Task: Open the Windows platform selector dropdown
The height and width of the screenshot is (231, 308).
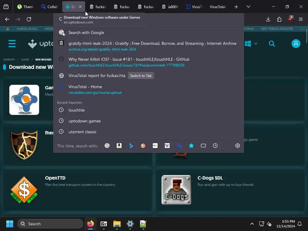Action: click(251, 44)
